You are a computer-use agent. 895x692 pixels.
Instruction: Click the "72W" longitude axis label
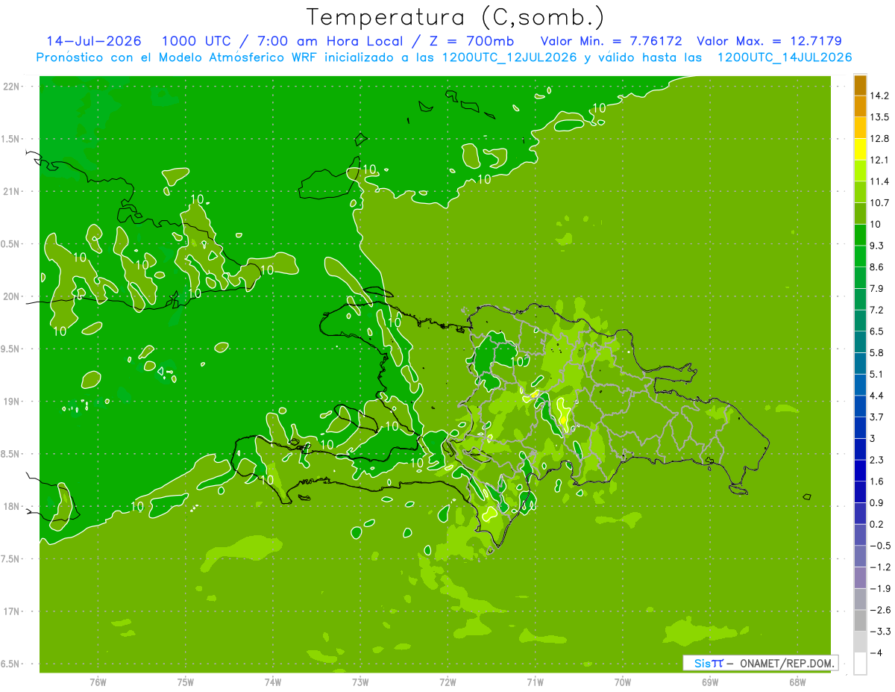click(x=447, y=682)
